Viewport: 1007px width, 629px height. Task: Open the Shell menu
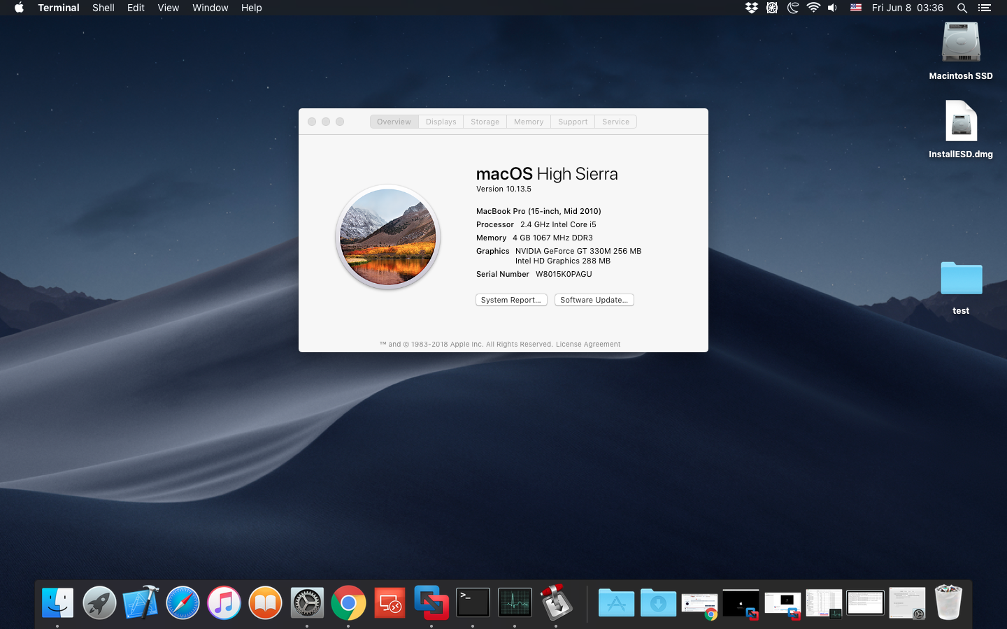(103, 8)
